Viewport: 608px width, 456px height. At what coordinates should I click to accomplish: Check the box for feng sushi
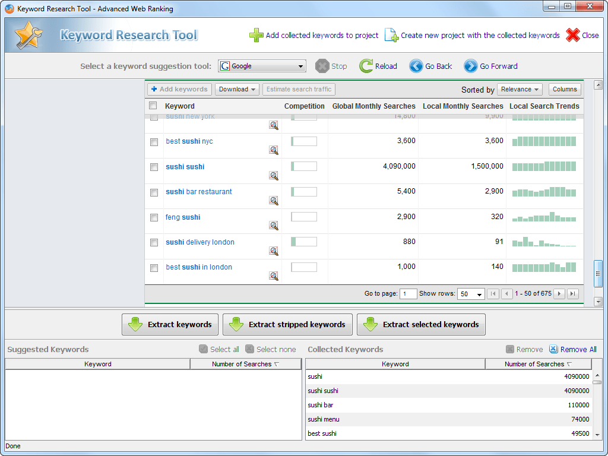click(154, 217)
